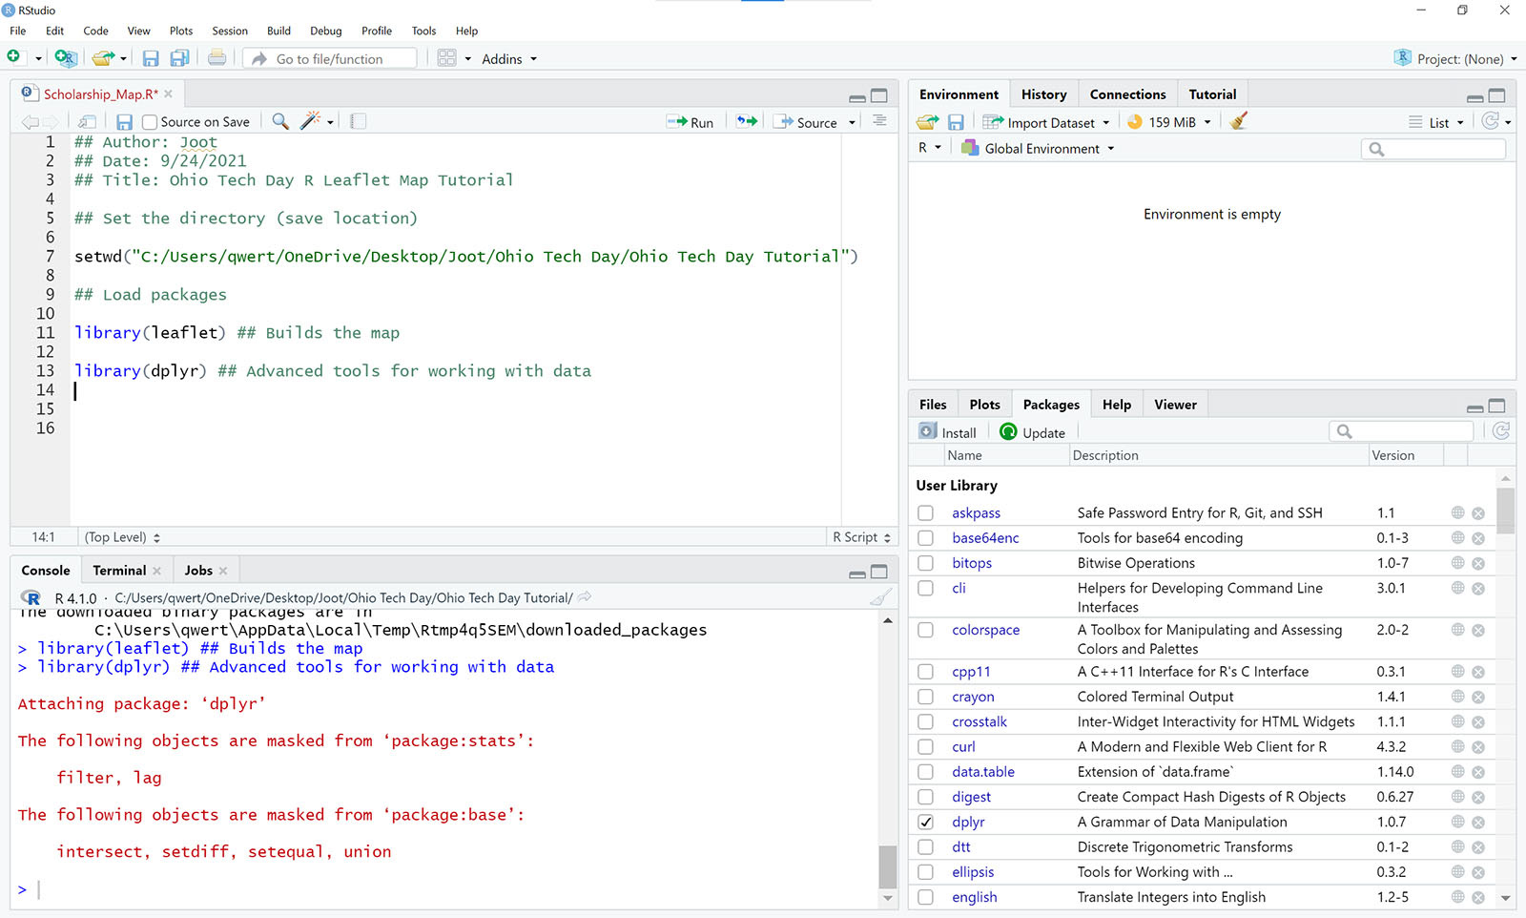Viewport: 1526px width, 918px height.
Task: Open the Global Environment dropdown
Action: 1038,148
